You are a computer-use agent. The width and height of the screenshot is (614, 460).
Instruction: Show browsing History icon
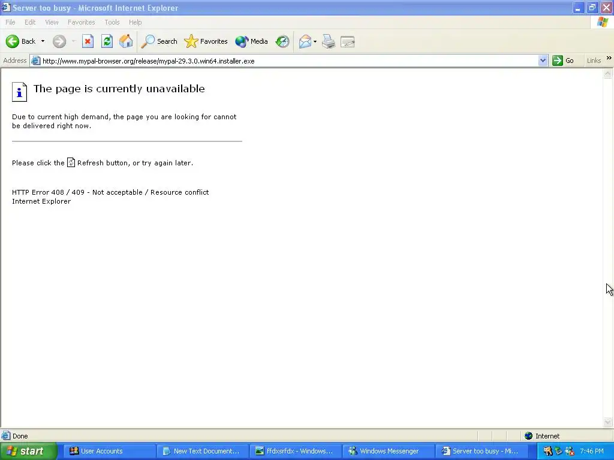[x=282, y=41]
